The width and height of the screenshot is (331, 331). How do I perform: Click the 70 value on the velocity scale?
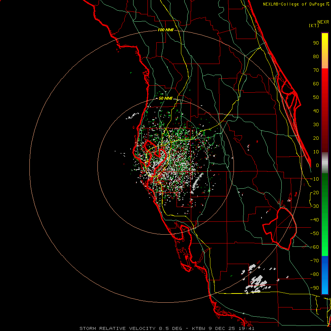(x=316, y=70)
